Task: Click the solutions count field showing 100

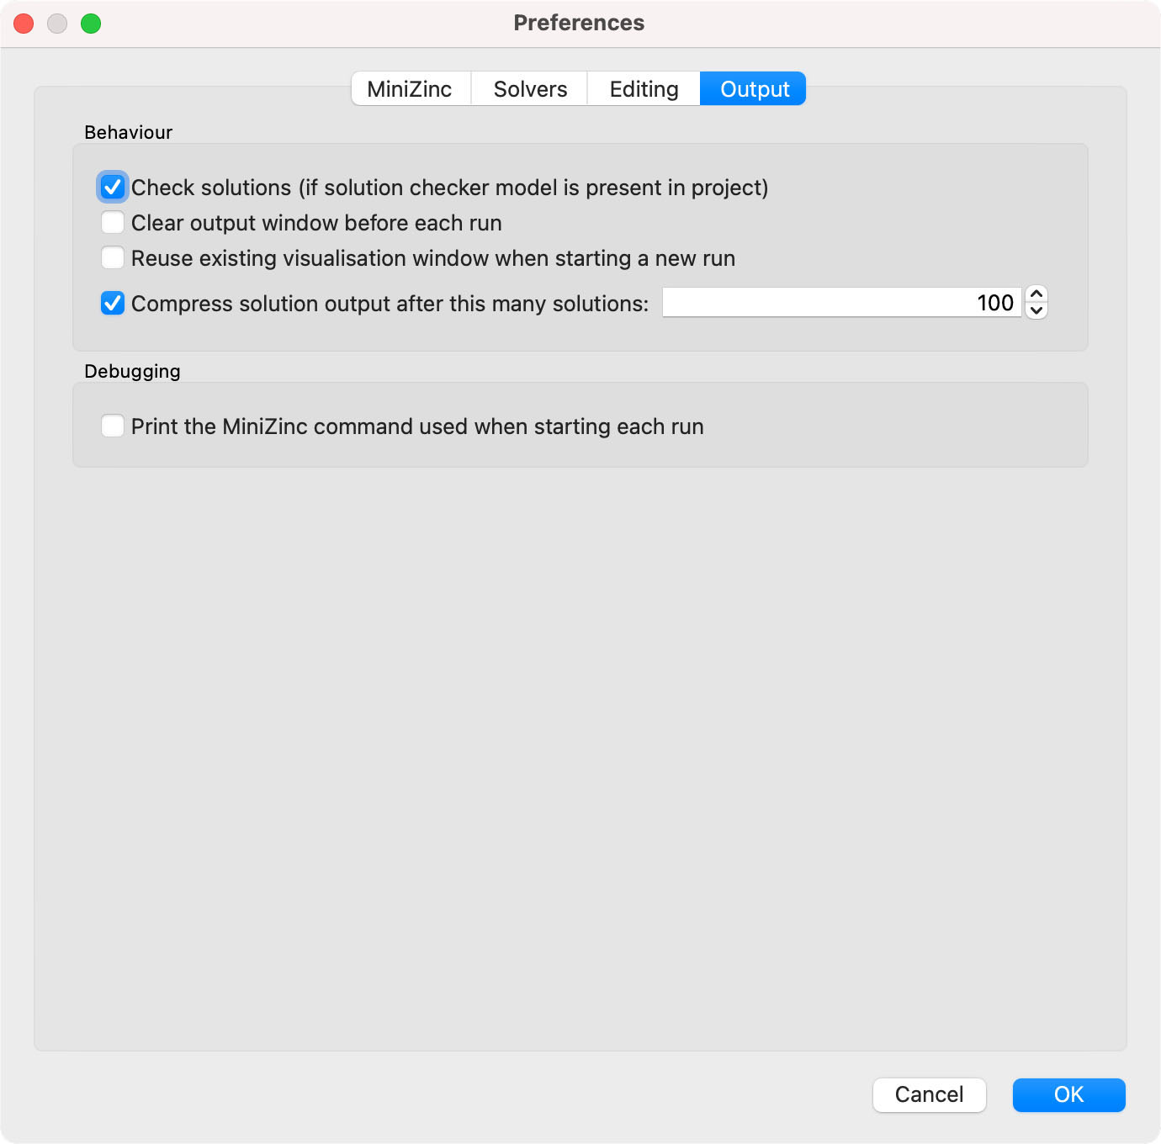Action: [842, 303]
